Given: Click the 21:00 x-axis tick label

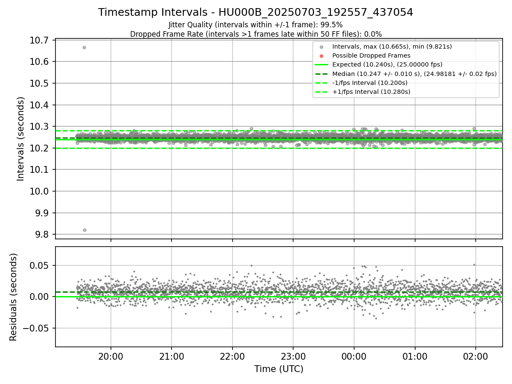Looking at the screenshot, I should pos(172,356).
